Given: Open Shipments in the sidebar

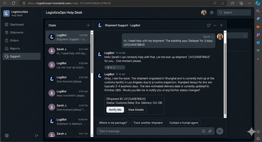Looking at the screenshot, I should click(21, 33).
